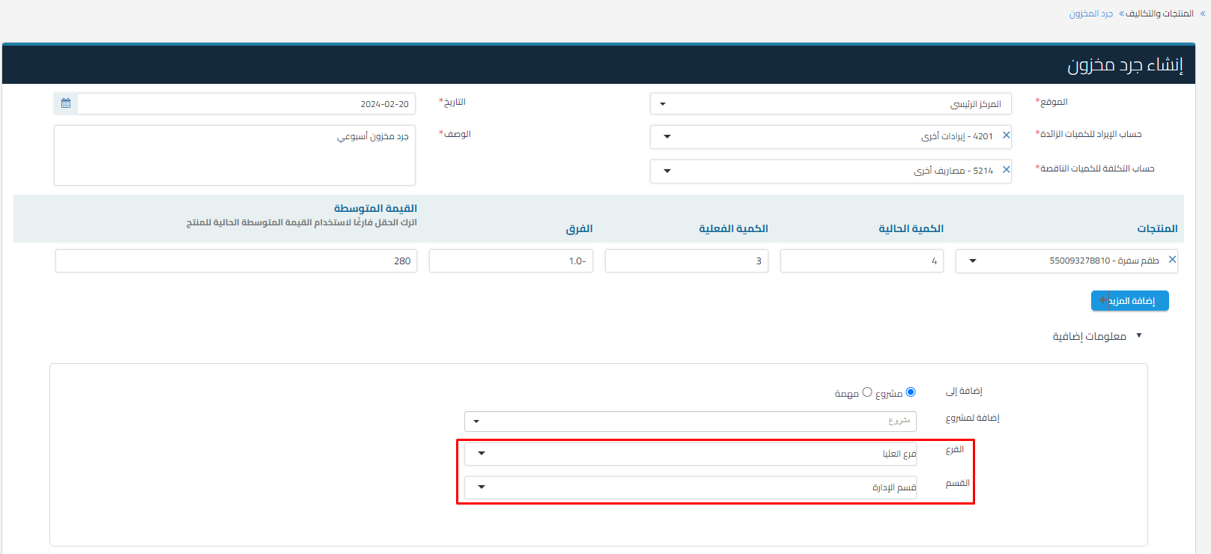Click the إضافة المزيد button
The image size is (1211, 554).
[1129, 301]
